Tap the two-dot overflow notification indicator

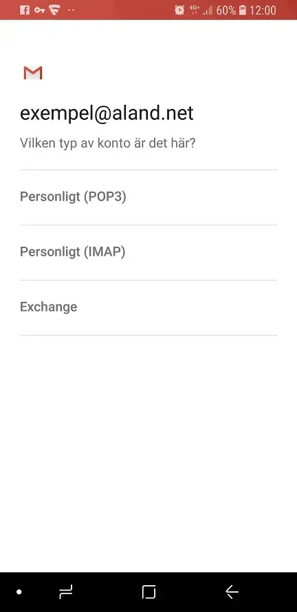71,10
